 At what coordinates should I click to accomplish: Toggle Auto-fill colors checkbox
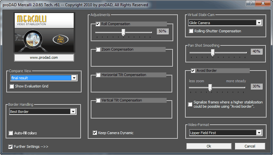click(x=11, y=133)
